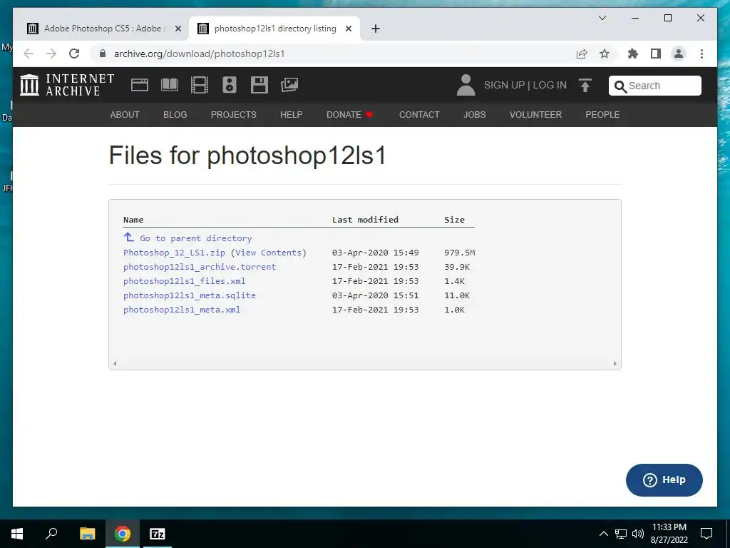Open the tab search dropdown chevron

point(602,18)
